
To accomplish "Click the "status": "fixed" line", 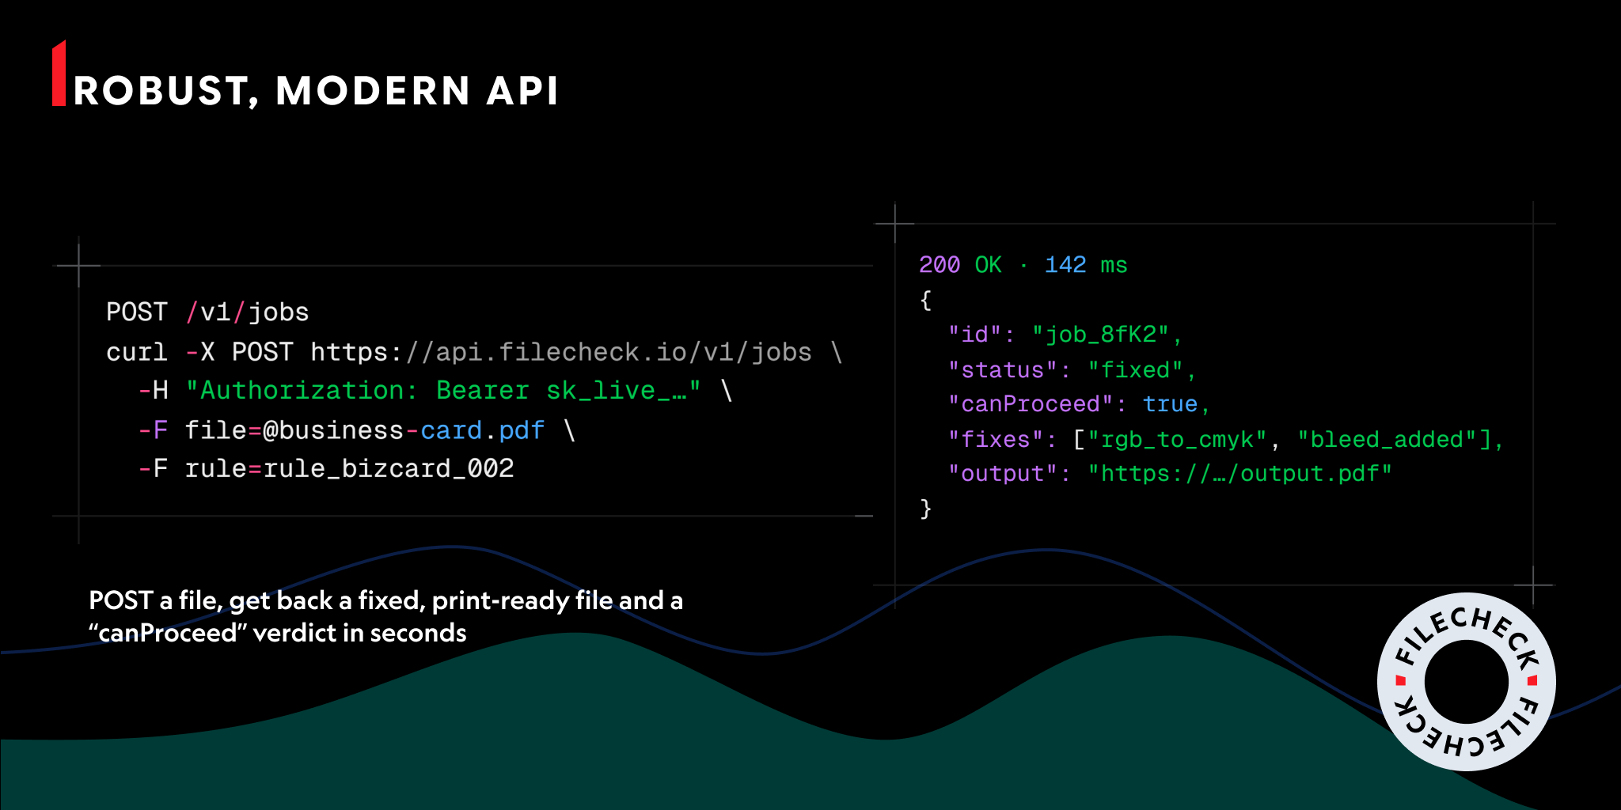I will [x=1072, y=369].
